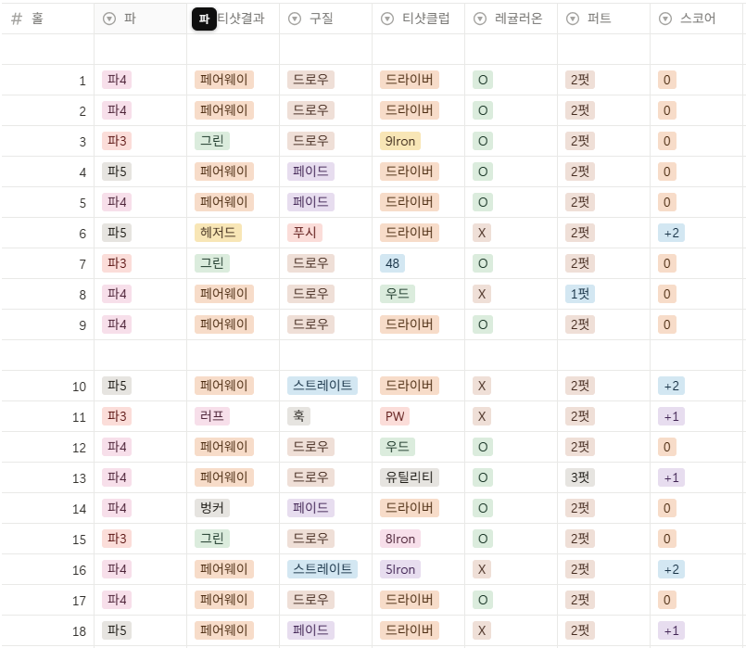
Task: Click the 드로우 tag in hole 9 row
Action: [x=310, y=324]
